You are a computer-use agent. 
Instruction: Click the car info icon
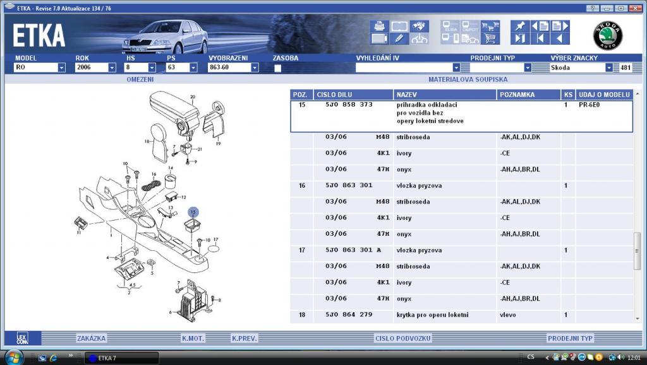(x=420, y=38)
